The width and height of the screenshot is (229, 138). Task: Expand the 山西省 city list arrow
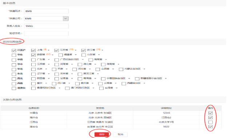tap(113, 69)
